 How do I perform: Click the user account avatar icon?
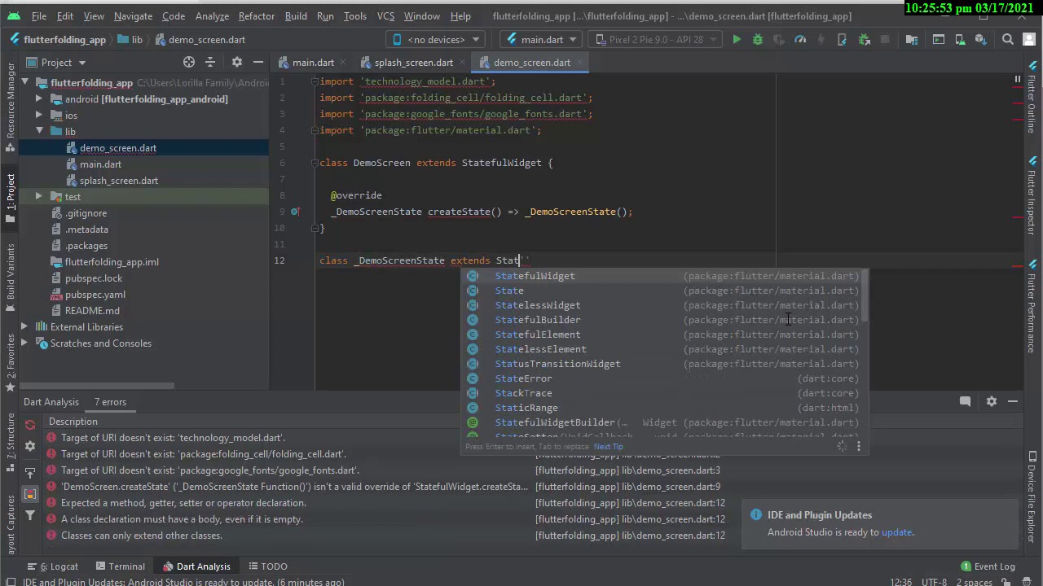pyautogui.click(x=1030, y=39)
